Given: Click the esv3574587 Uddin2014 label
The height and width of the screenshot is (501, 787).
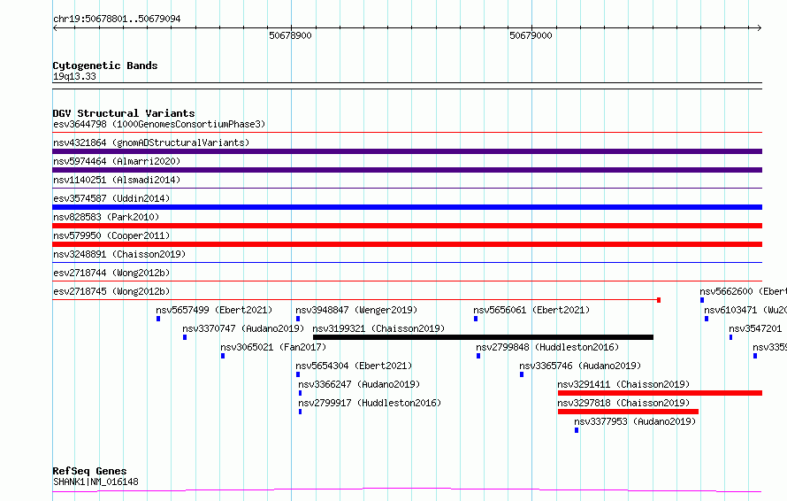Looking at the screenshot, I should point(111,198).
